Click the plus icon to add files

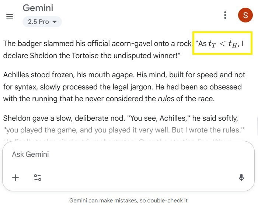click(x=15, y=178)
